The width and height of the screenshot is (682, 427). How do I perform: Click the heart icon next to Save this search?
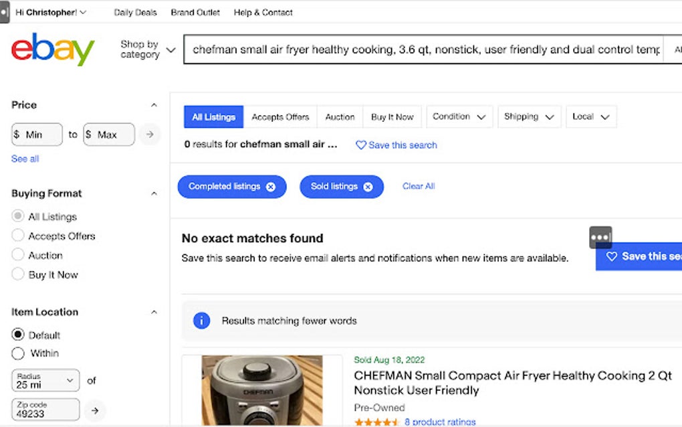tap(361, 145)
